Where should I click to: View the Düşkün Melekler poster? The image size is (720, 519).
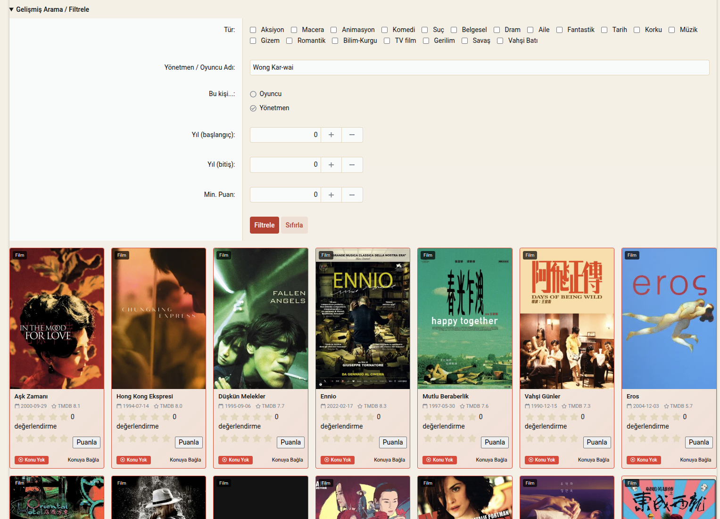261,319
